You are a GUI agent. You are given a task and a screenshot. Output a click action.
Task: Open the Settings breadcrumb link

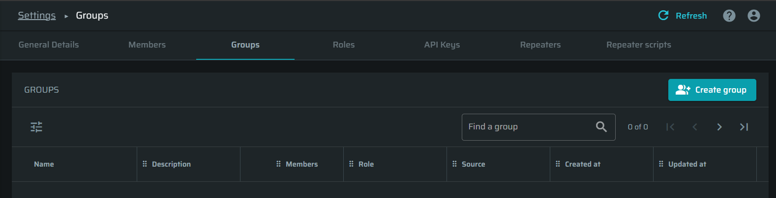[37, 15]
